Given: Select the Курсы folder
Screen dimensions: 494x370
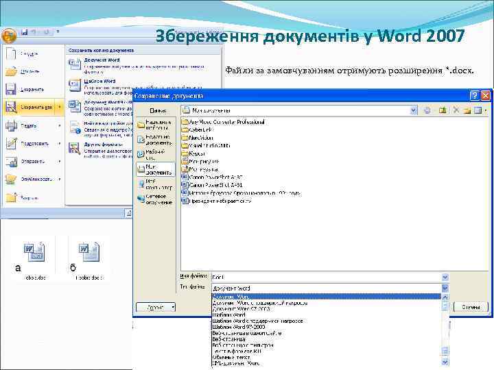Looking at the screenshot, I should (x=193, y=153).
